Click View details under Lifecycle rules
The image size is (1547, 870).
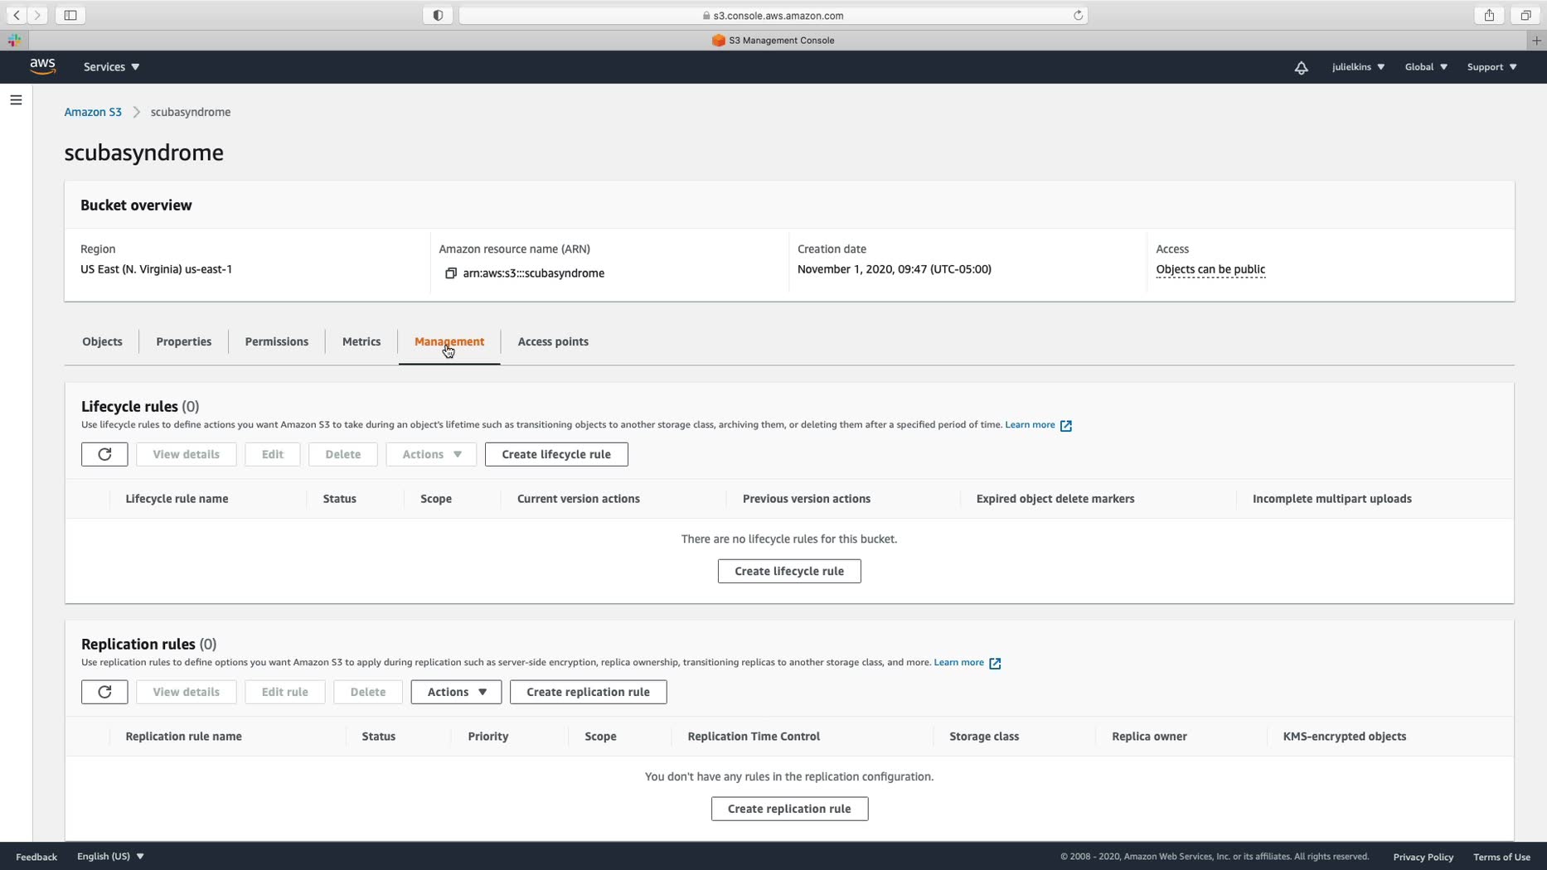click(x=187, y=454)
